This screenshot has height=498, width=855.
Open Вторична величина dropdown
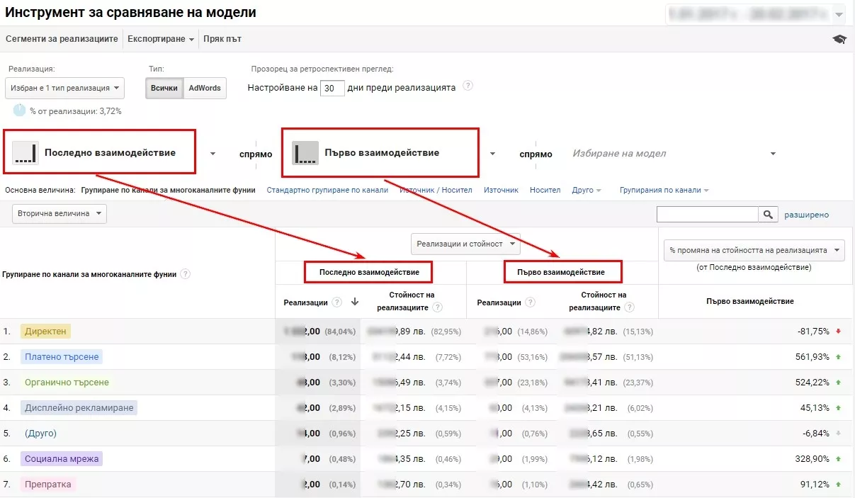tap(60, 213)
